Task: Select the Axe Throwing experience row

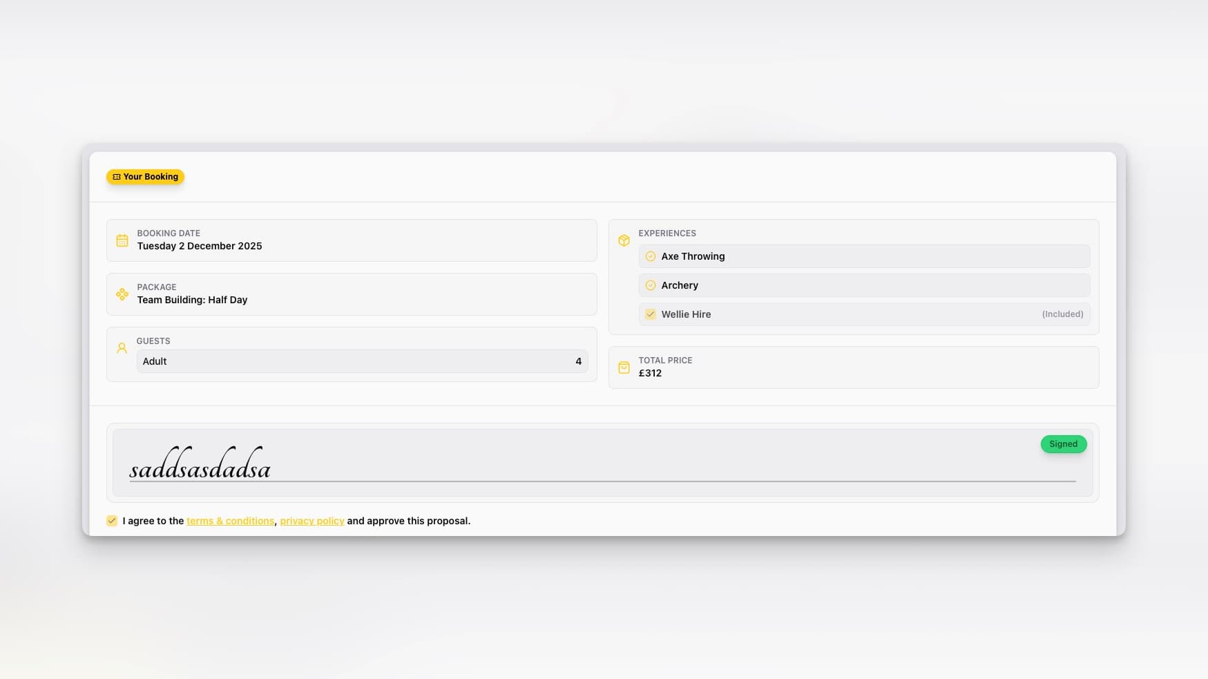Action: pos(863,256)
